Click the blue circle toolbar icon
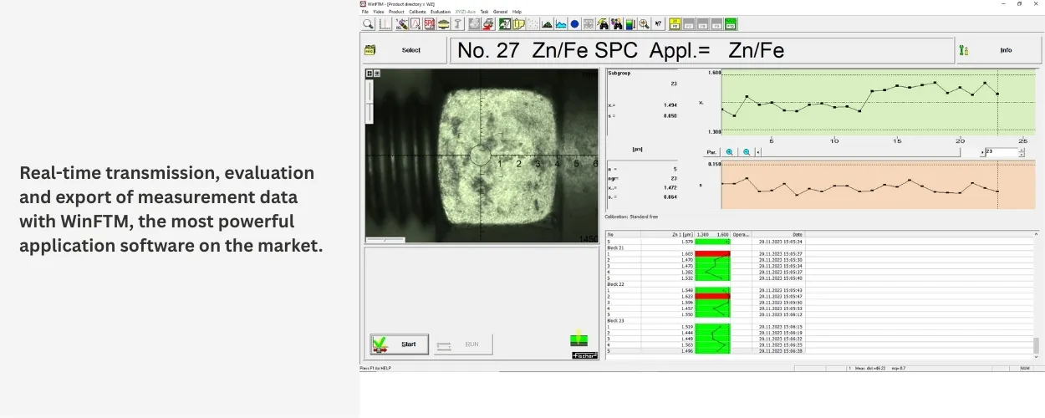 pos(574,23)
